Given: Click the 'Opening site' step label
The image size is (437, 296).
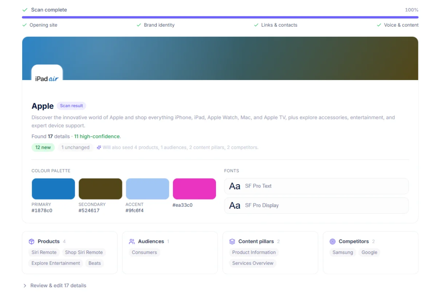Looking at the screenshot, I should pyautogui.click(x=43, y=25).
